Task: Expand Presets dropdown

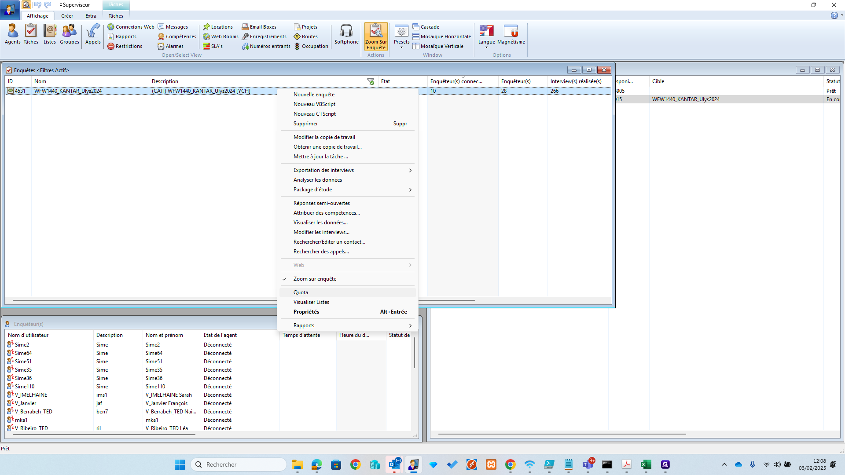Action: (x=401, y=37)
